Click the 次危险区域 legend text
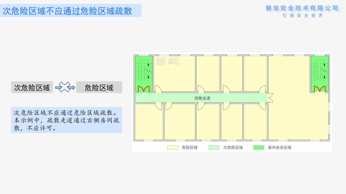 point(233,148)
